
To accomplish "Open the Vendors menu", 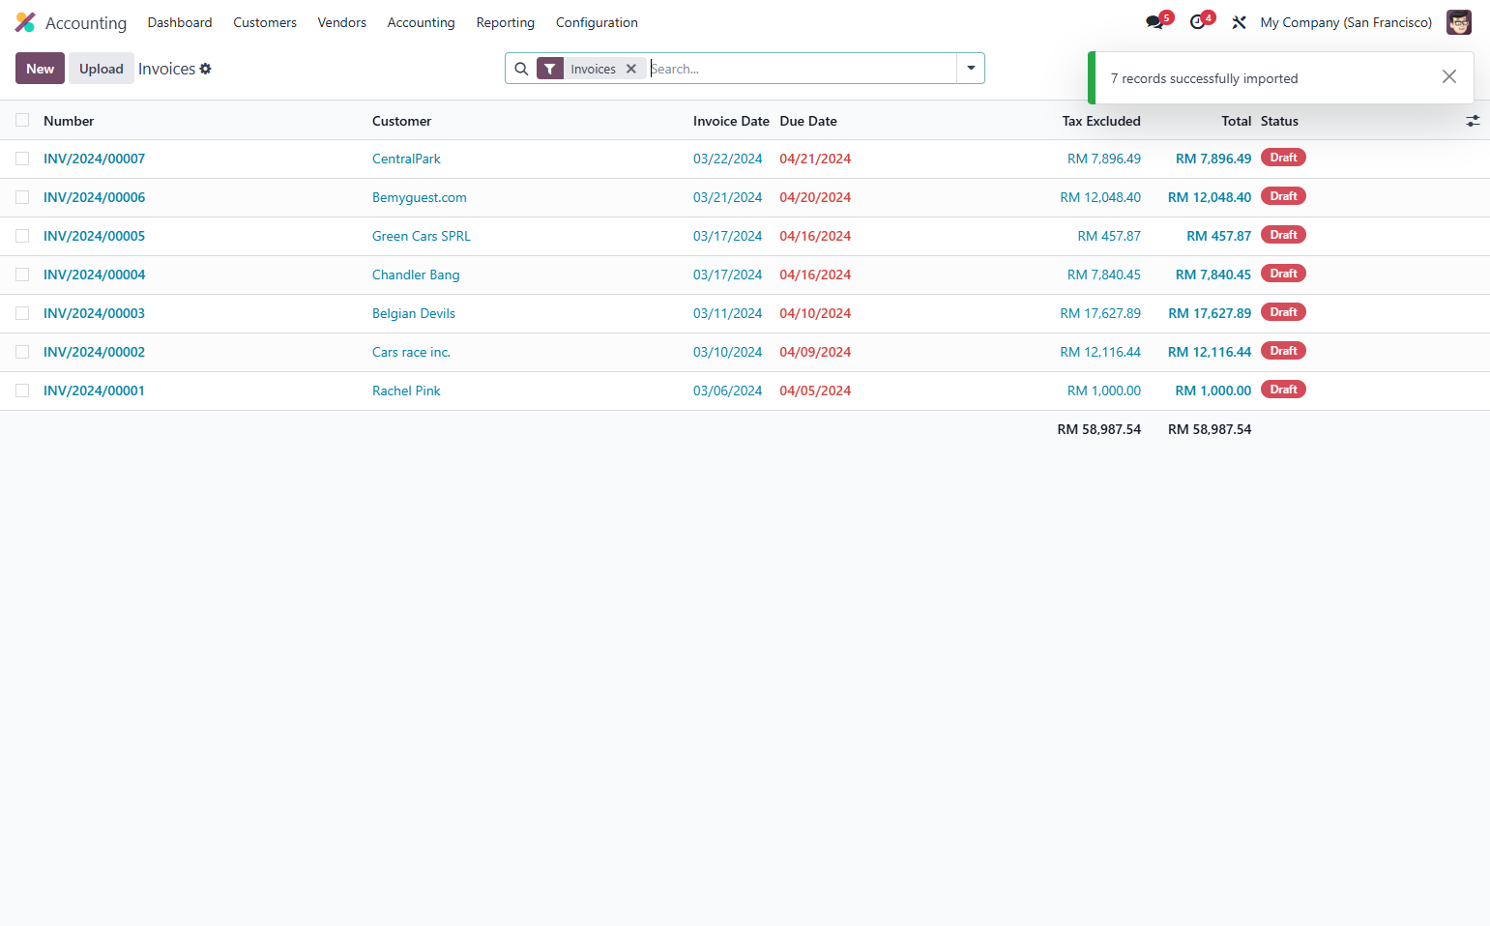I will 342,22.
